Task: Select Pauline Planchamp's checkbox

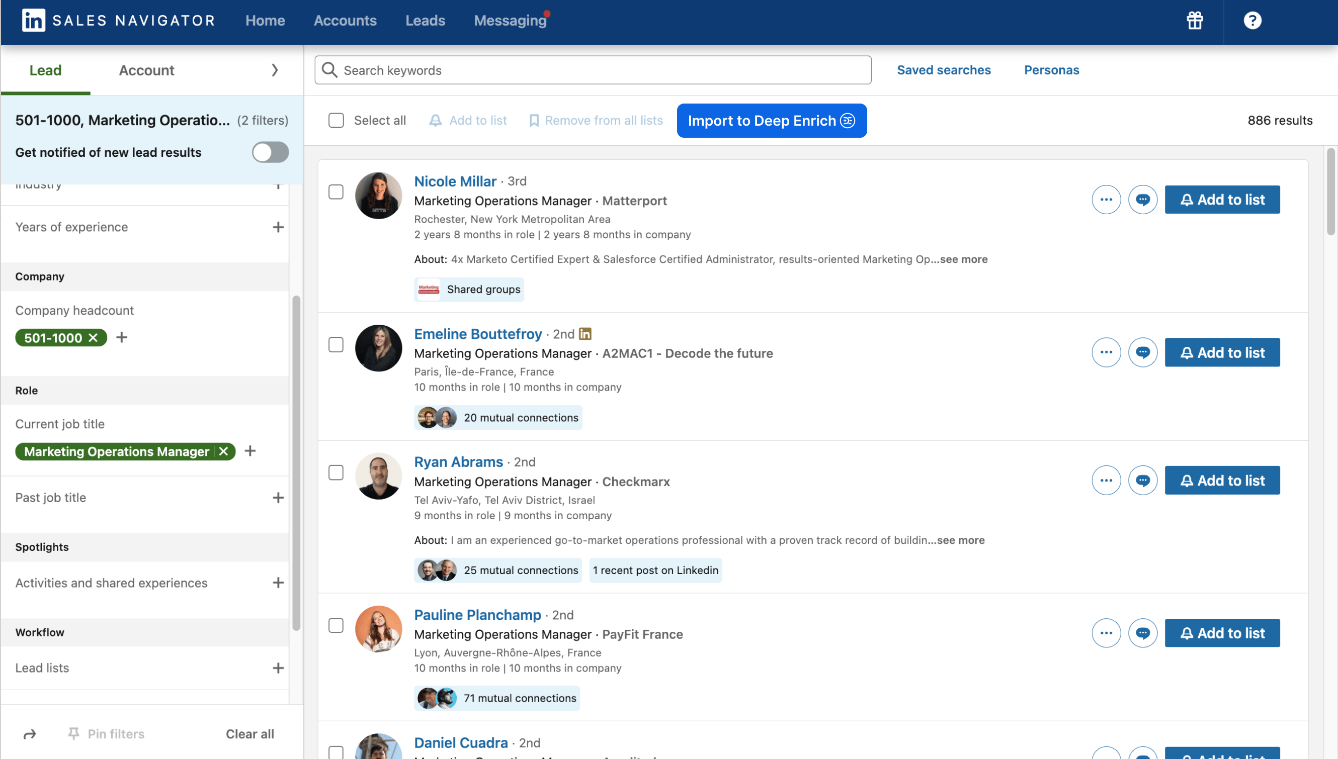Action: coord(336,625)
